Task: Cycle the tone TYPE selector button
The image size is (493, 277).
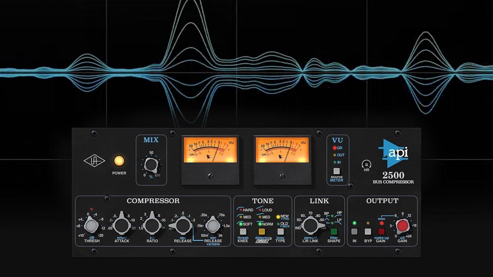Action: click(280, 232)
